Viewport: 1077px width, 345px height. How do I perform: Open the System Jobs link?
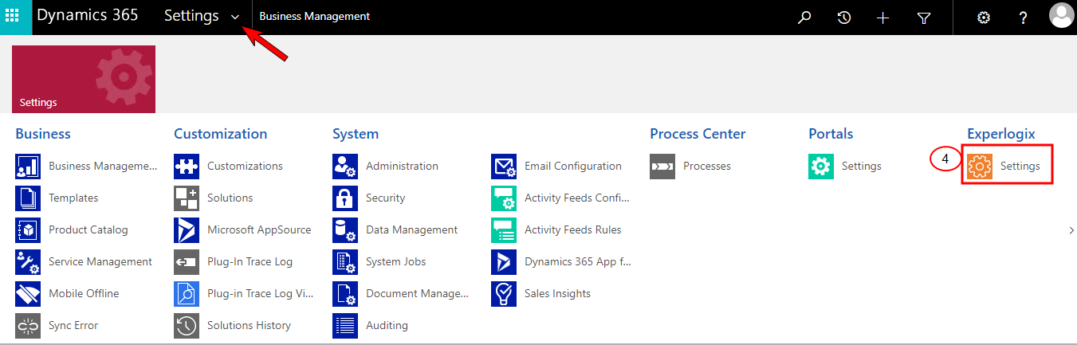tap(395, 262)
